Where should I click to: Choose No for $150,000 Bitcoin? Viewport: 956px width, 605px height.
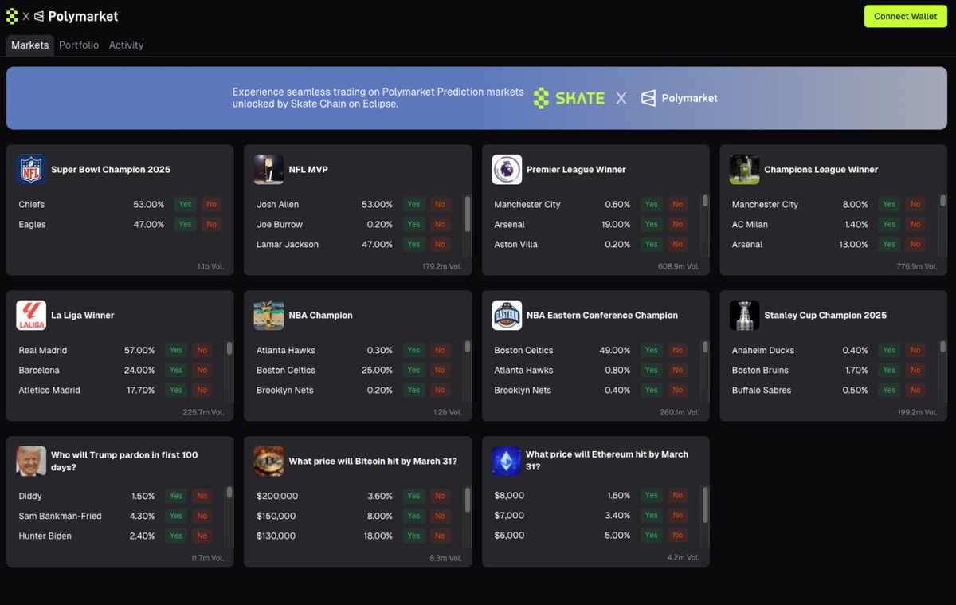click(440, 516)
